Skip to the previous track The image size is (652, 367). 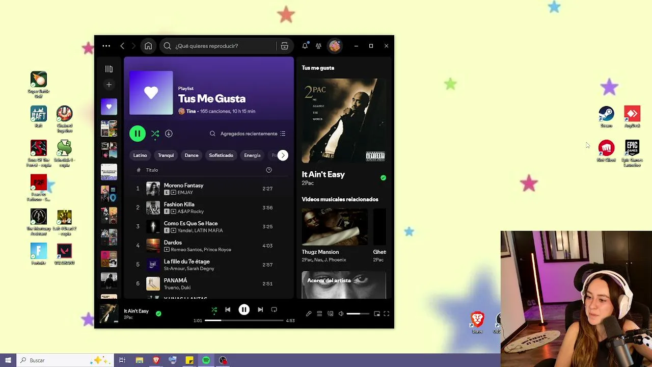click(228, 310)
